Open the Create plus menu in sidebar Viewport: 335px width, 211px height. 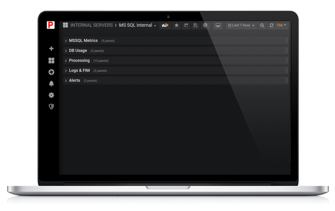pos(51,48)
